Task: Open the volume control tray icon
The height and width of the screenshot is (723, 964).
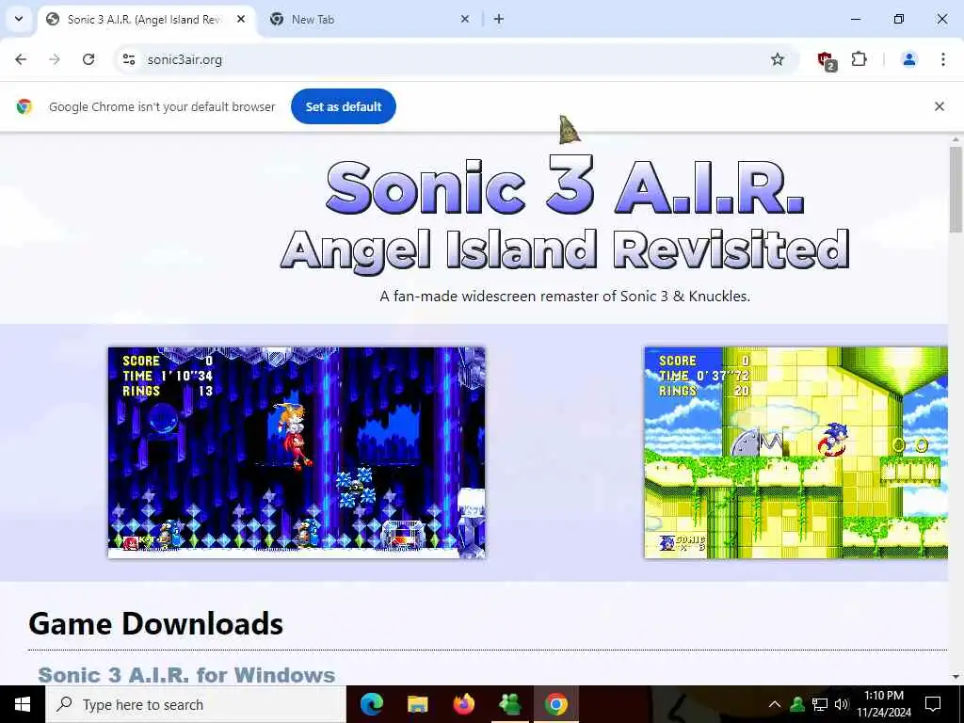Action: tap(842, 704)
